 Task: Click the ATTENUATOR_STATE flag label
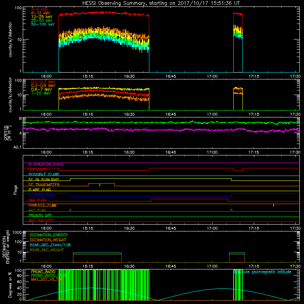(x=46, y=165)
